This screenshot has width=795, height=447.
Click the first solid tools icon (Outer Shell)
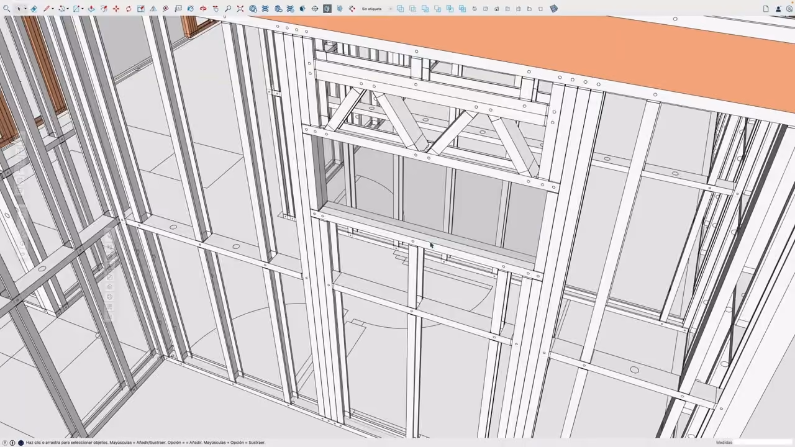400,9
